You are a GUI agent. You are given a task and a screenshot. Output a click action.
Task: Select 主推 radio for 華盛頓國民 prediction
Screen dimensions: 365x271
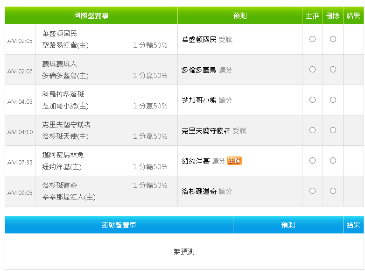(x=312, y=39)
